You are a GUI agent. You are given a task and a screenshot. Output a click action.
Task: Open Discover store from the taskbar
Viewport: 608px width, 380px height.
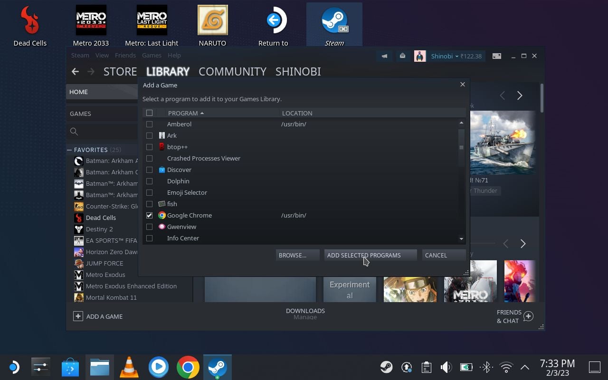[x=70, y=367]
